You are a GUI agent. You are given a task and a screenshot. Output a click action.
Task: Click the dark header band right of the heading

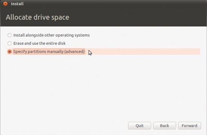click(137, 17)
